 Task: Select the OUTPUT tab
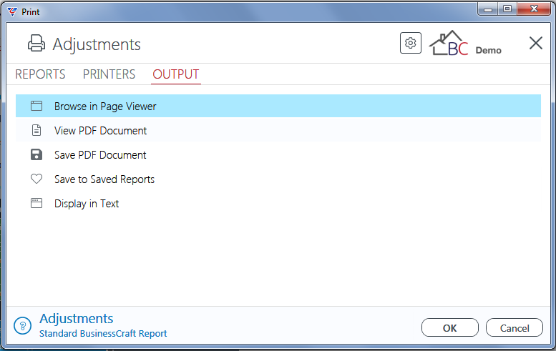176,74
